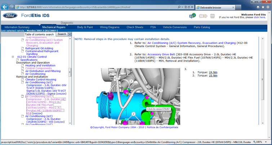
Task: Go to the Check Sheets tab
Action: coord(135,27)
